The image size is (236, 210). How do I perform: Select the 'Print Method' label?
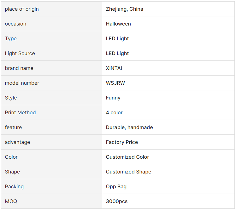pos(20,112)
